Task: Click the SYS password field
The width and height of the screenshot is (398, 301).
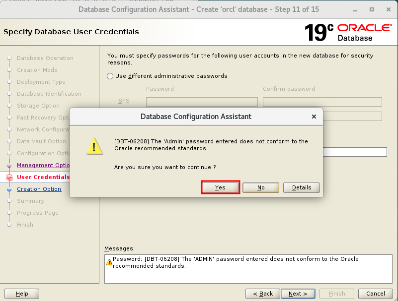Action: coord(202,102)
